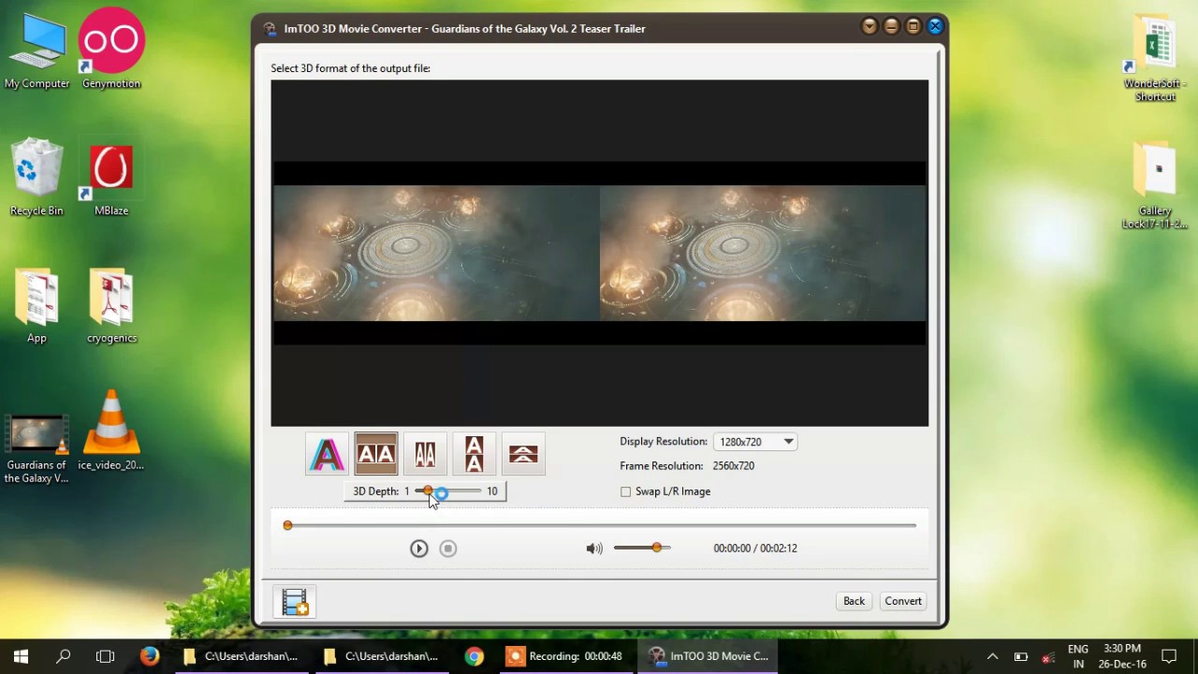Viewport: 1198px width, 674px height.
Task: Click the right preview image
Action: (763, 253)
